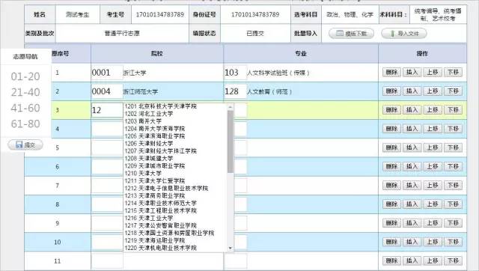Click the dropdown scroll-down arrow
Image resolution: width=479 pixels, height=271 pixels.
click(231, 248)
